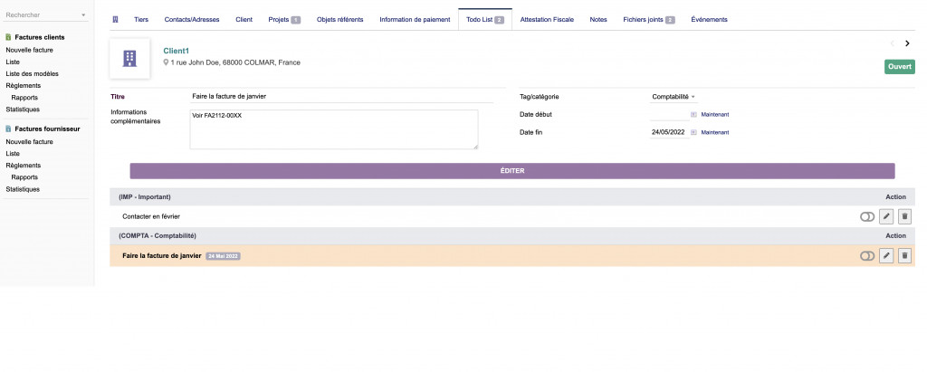
Task: Click Maintenant link for Date fin
Action: pyautogui.click(x=715, y=132)
